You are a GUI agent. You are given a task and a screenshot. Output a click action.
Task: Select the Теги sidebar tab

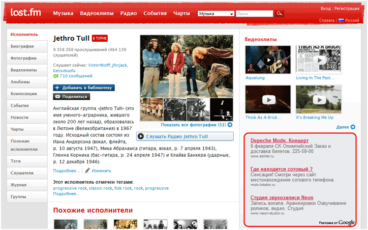tap(27, 161)
